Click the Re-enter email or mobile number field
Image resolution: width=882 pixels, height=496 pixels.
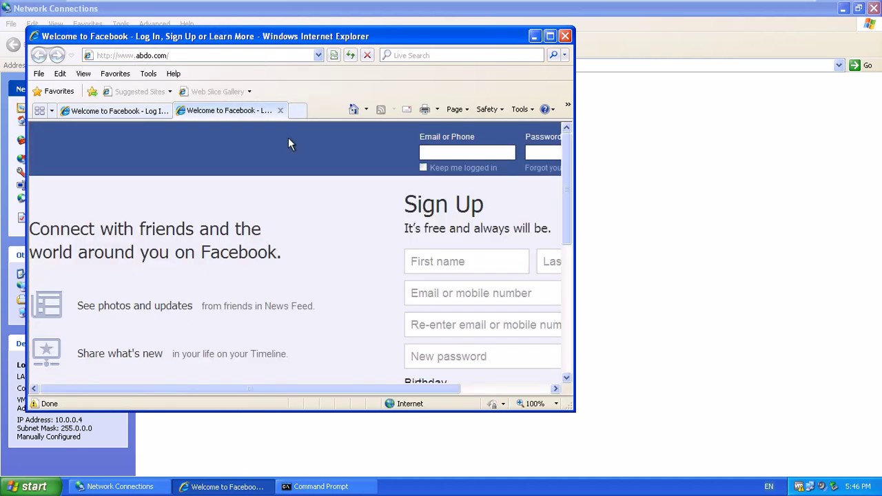[483, 325]
